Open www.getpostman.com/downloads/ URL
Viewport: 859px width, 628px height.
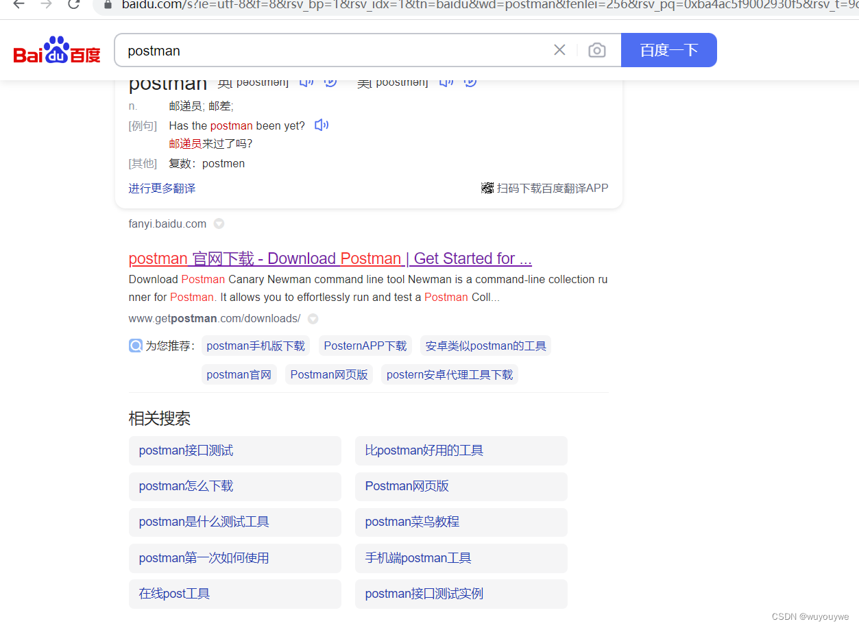coord(215,319)
